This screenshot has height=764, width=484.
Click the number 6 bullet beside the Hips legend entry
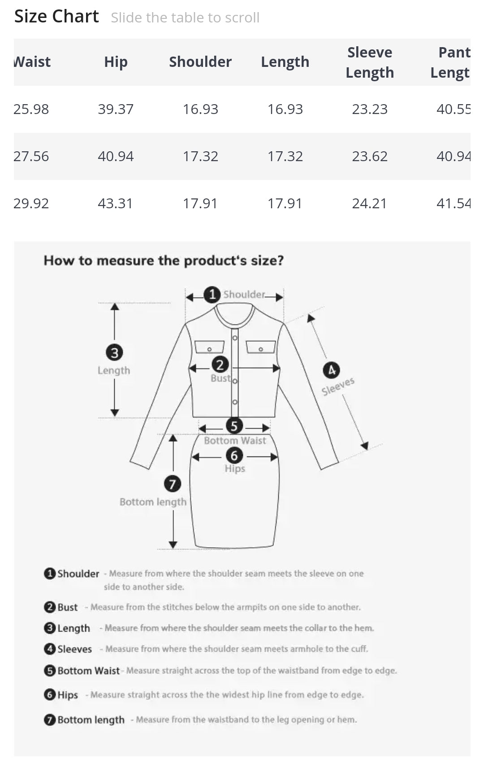[50, 694]
